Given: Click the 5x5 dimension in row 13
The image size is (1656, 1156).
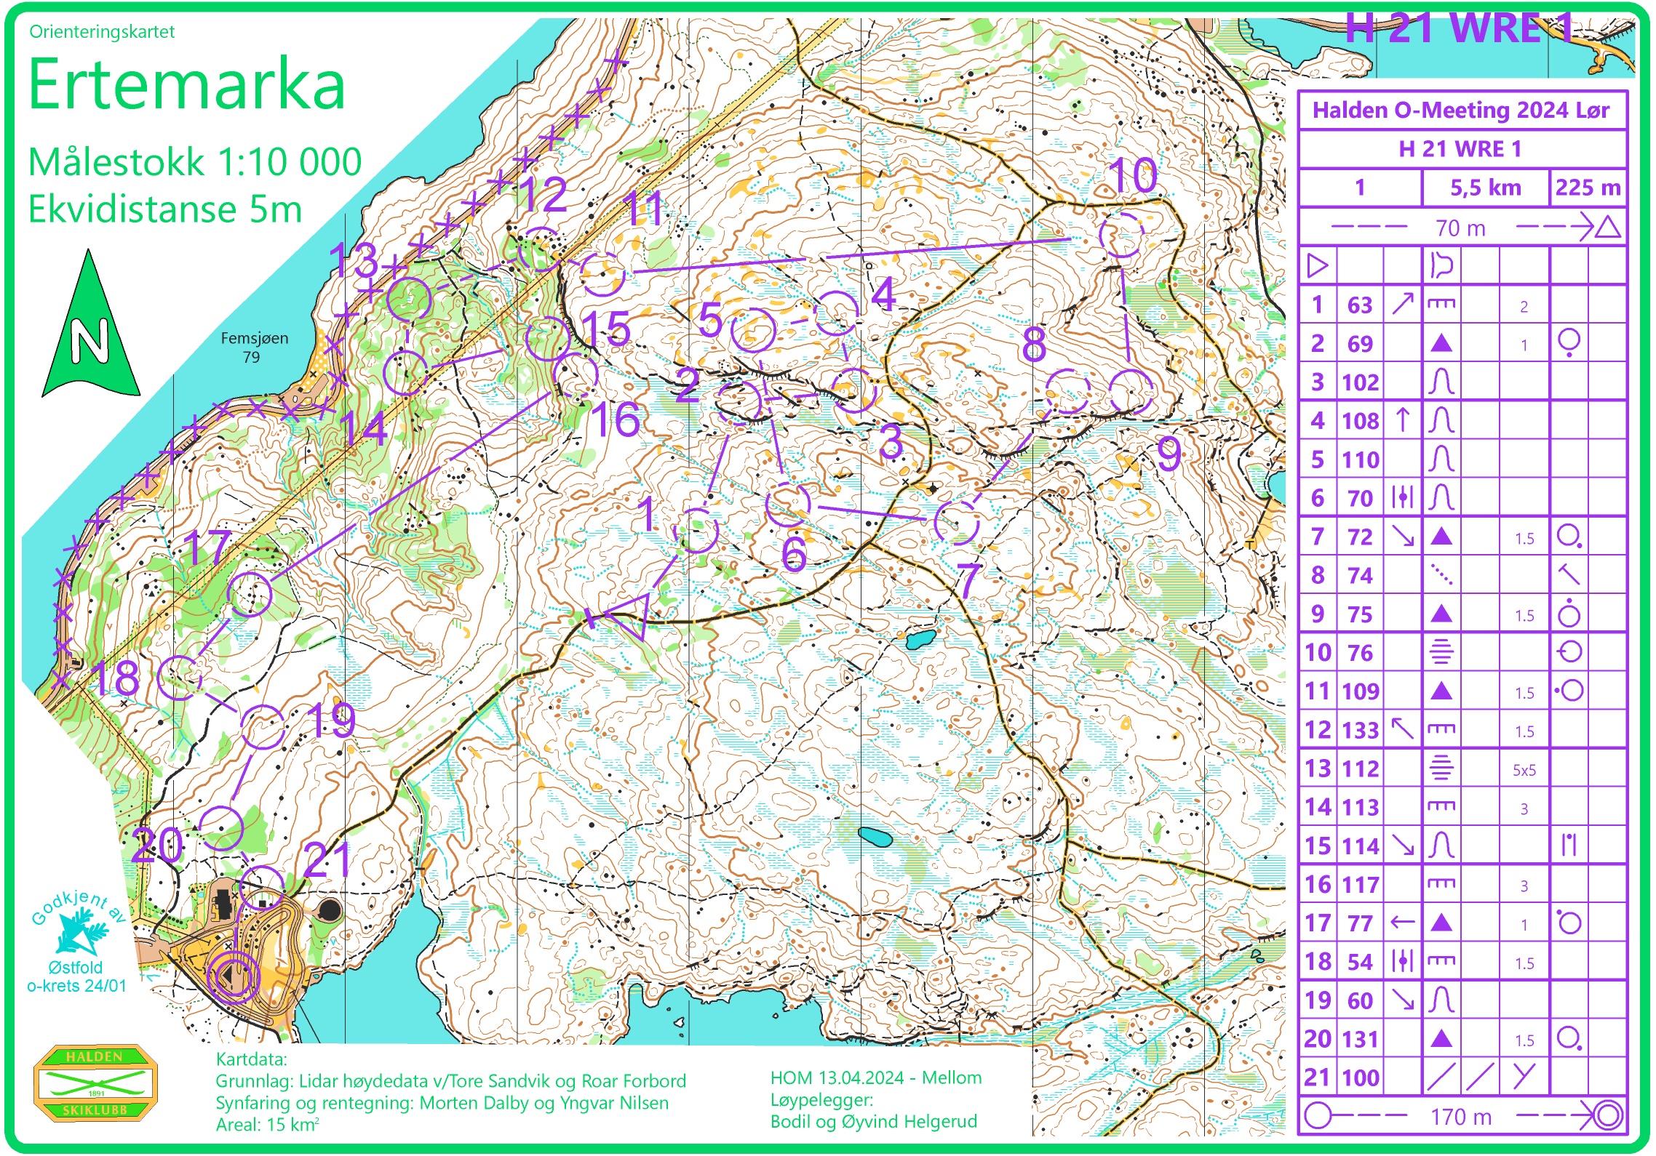Looking at the screenshot, I should (x=1524, y=769).
